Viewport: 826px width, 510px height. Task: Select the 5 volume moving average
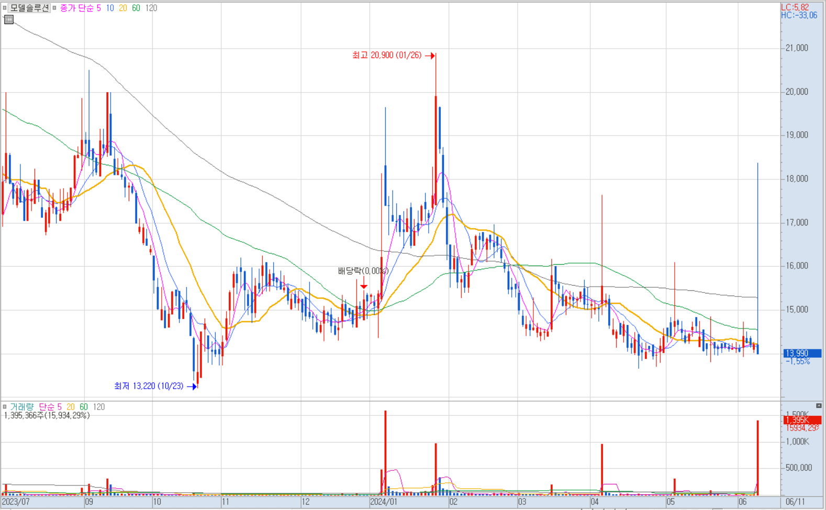click(59, 406)
